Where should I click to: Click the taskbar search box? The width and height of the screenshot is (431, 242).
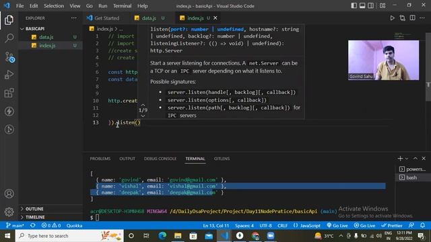tap(69, 236)
